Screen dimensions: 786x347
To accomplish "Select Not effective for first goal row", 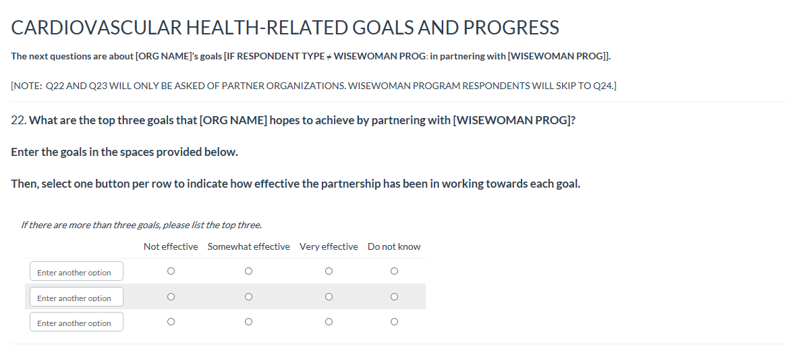I will [x=171, y=271].
